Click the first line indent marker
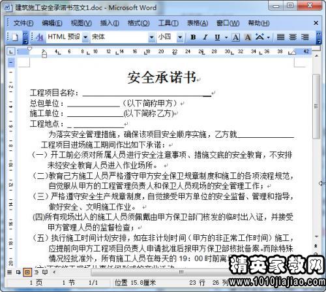The width and height of the screenshot is (326, 292). coord(30,49)
